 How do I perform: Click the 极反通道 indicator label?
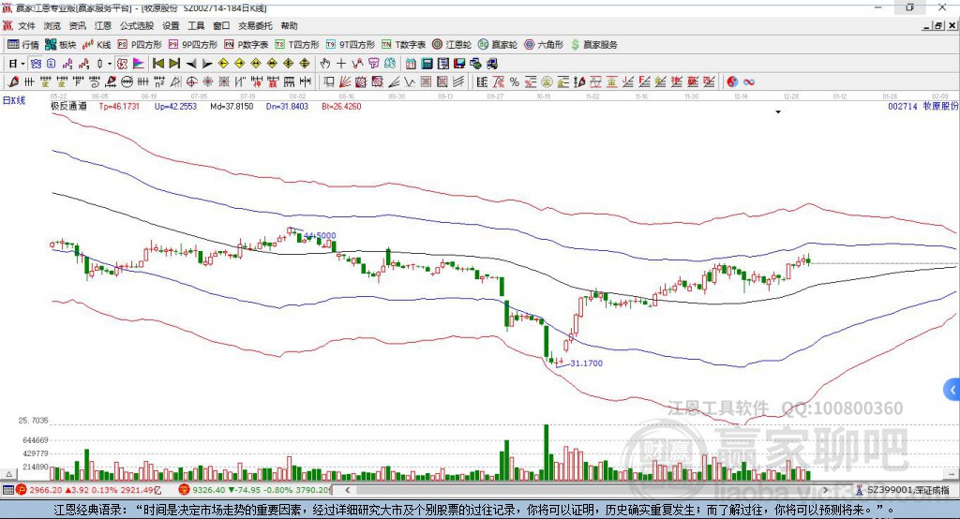tap(68, 107)
